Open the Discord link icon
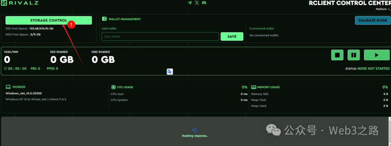This screenshot has height=146, width=391. [x=204, y=3]
